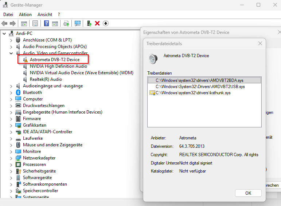
Task: Expand the Speichercontroller node chevron
Action: (11, 191)
